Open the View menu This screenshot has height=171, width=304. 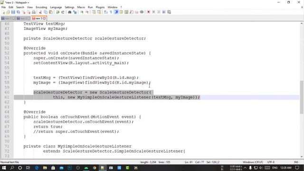pos(30,7)
